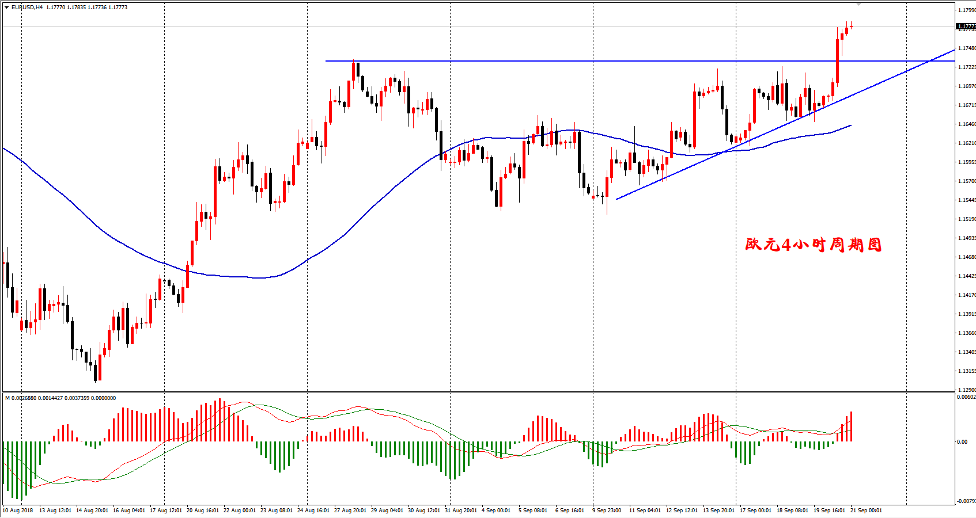Viewport: 976px width, 518px height.
Task: Click the time label "20 Aug 16:01"
Action: tap(203, 511)
